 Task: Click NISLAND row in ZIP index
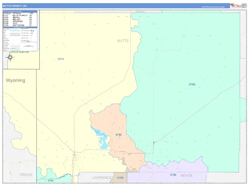pyautogui.click(x=20, y=19)
